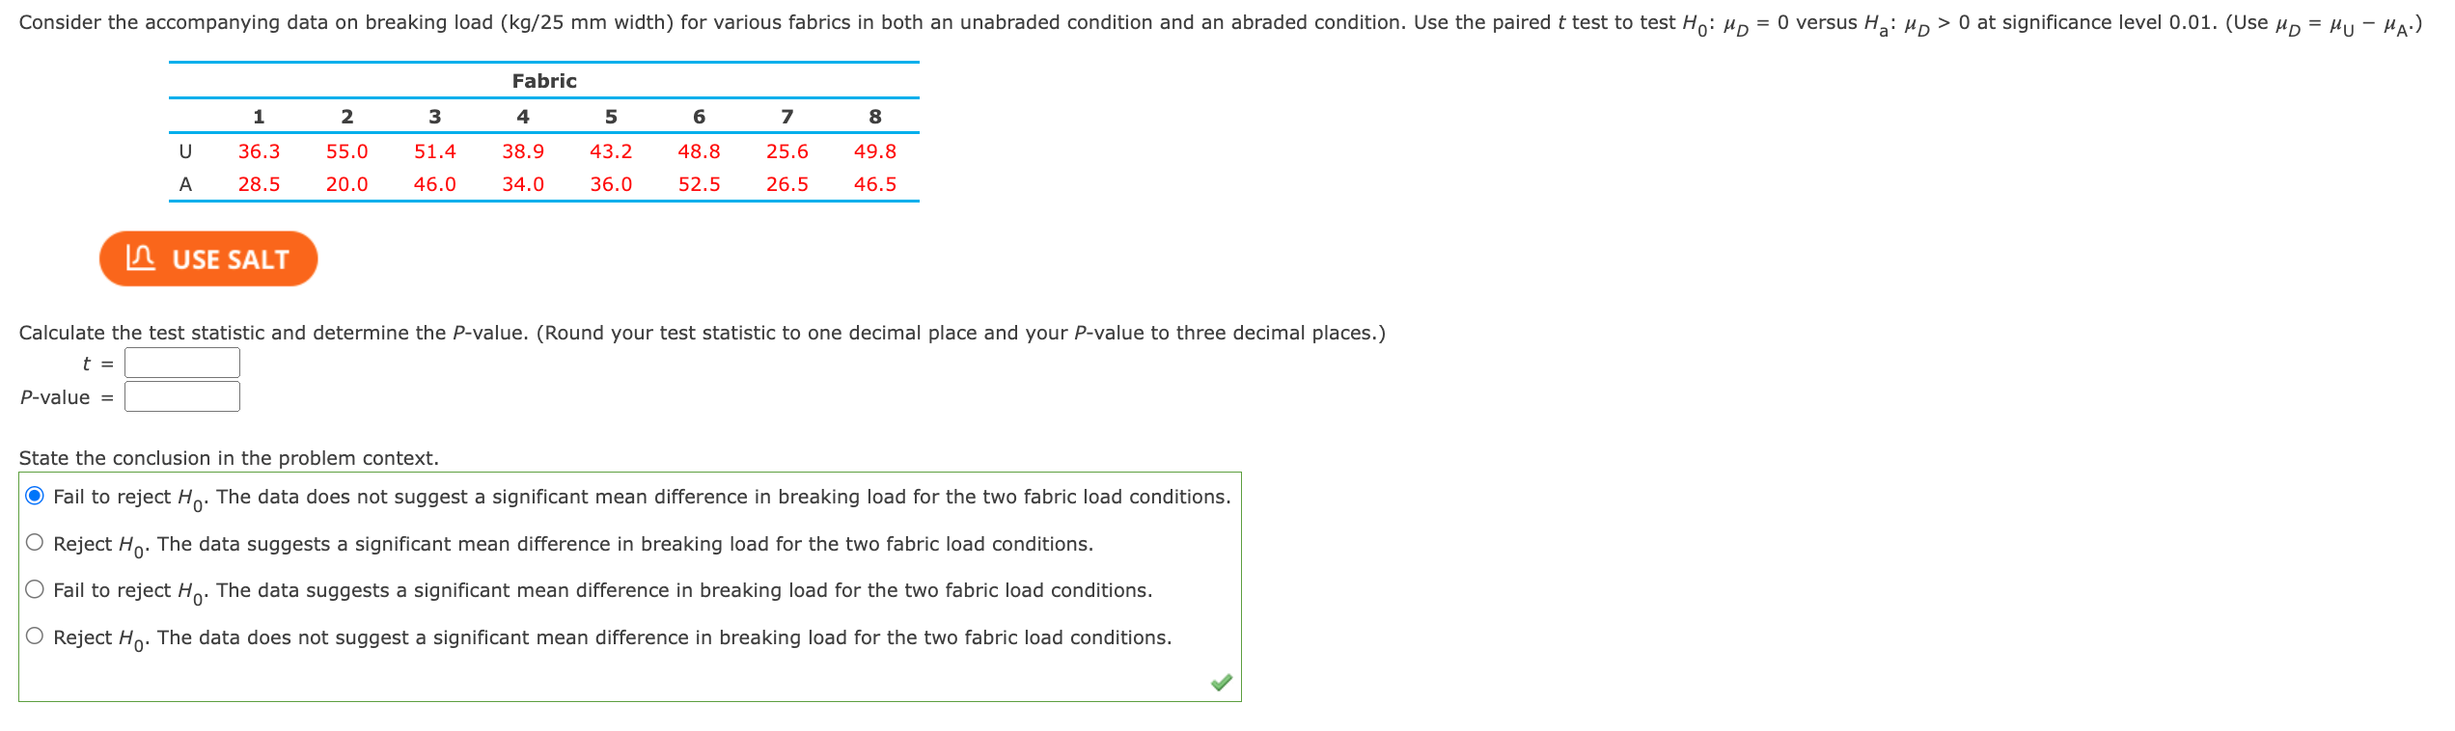This screenshot has width=2455, height=731.
Task: Select 'Reject H0. The data does not suggest a significant mean difference'
Action: (35, 636)
